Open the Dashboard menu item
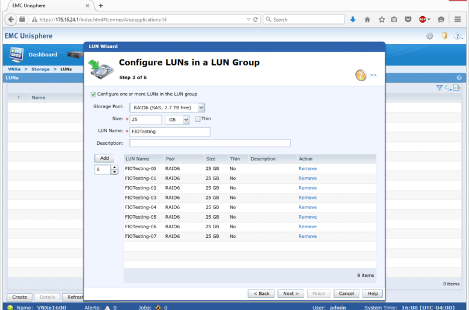This screenshot has width=469, height=310. [x=43, y=55]
